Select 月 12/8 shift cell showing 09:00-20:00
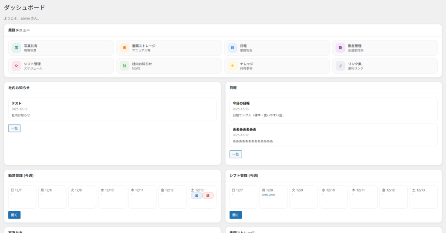 [x=273, y=197]
